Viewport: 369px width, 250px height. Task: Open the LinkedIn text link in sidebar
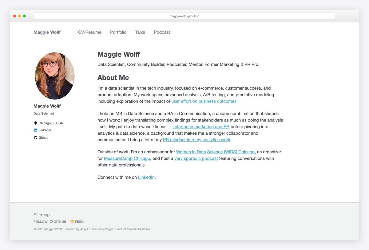click(45, 130)
